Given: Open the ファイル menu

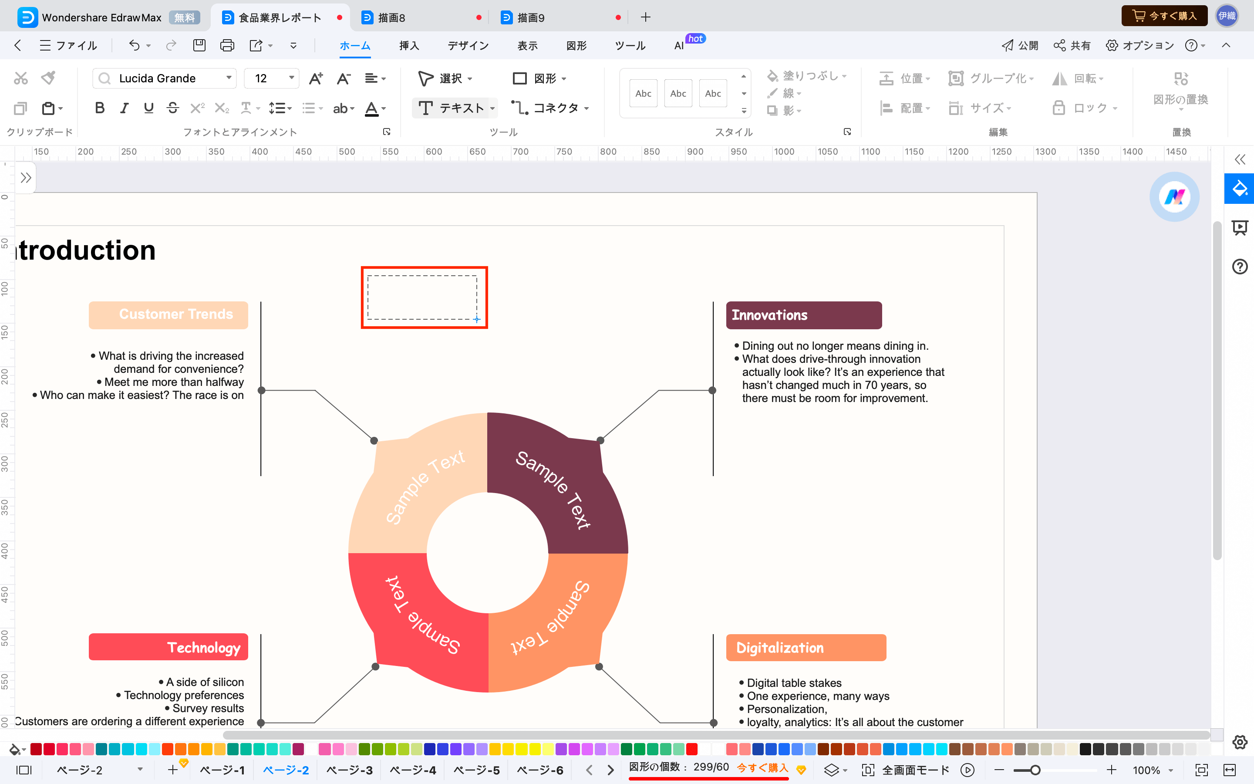Looking at the screenshot, I should coord(68,46).
